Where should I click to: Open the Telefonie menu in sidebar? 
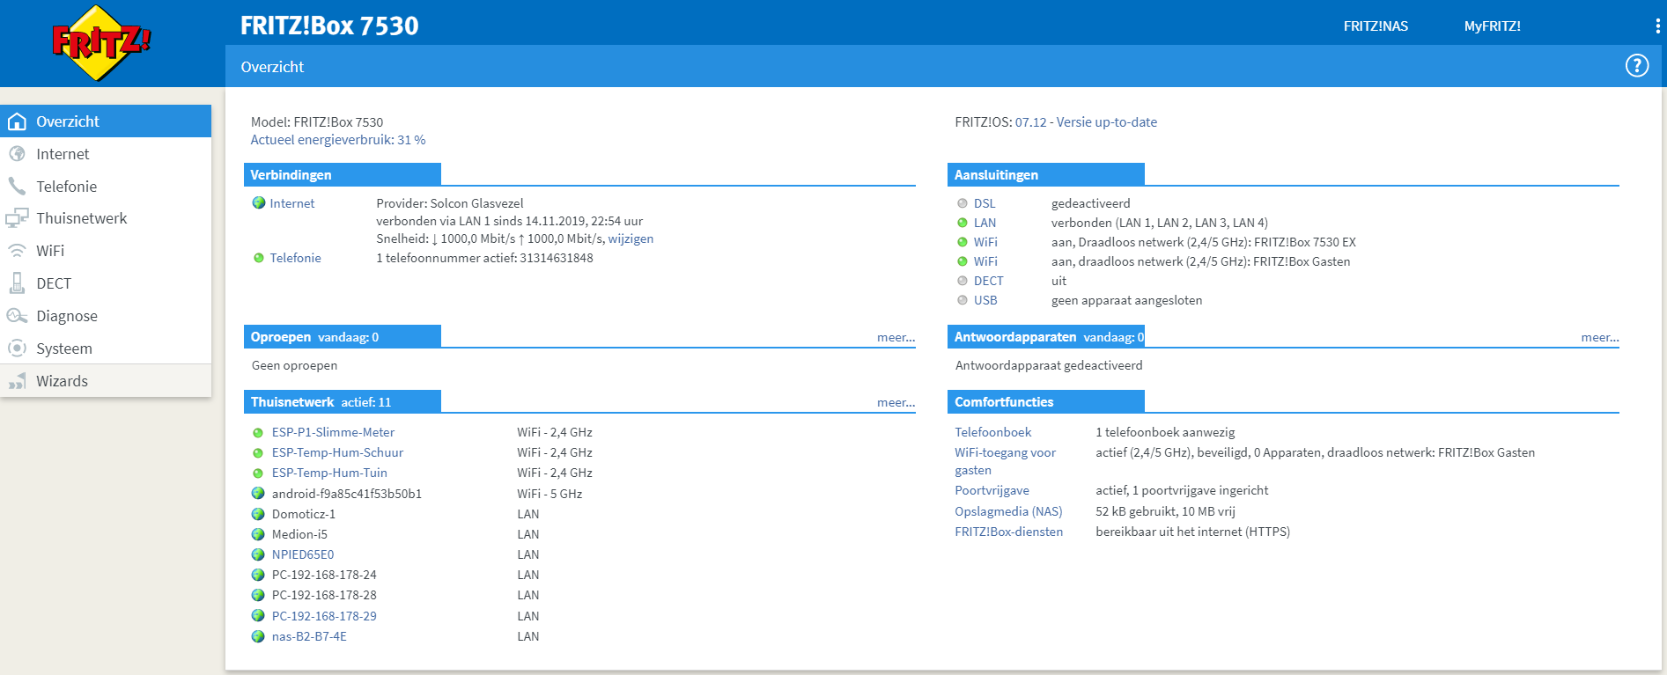(106, 187)
